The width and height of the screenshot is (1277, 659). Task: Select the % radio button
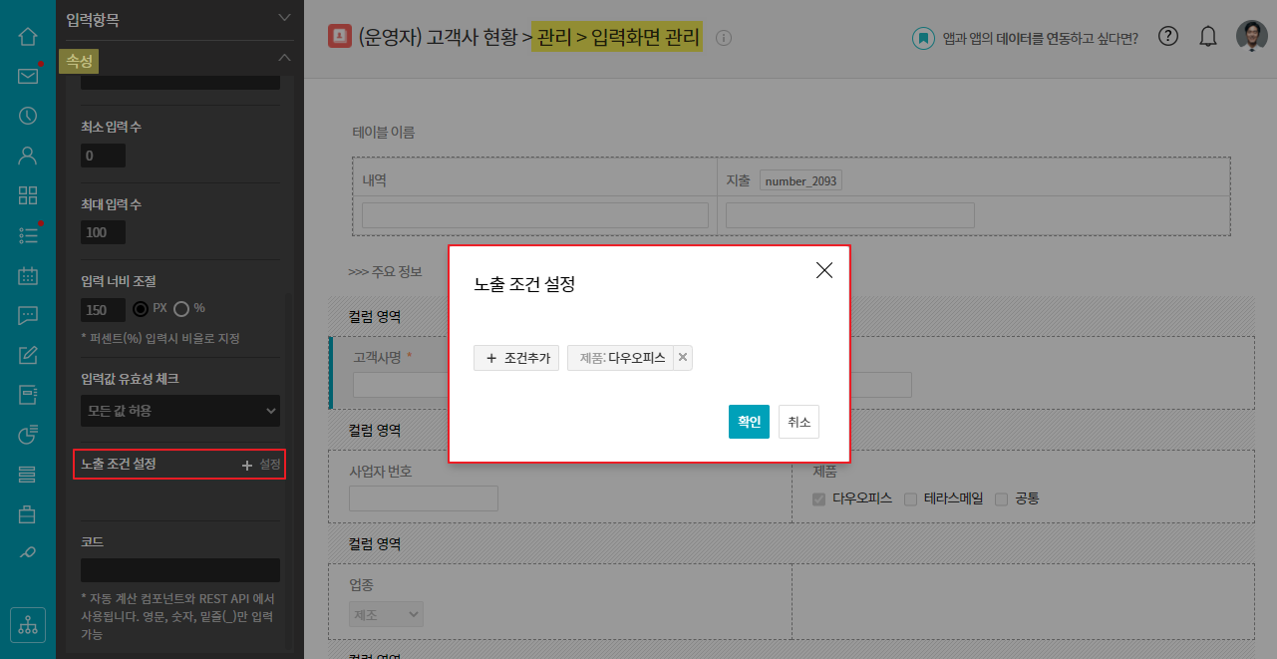point(181,308)
